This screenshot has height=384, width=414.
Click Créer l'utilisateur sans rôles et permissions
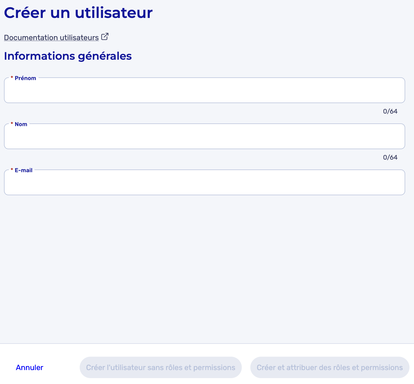[x=161, y=367]
